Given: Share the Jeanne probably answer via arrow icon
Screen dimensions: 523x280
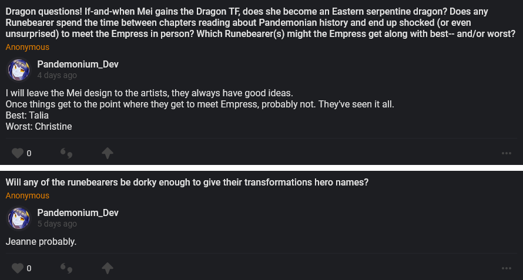Looking at the screenshot, I should coord(107,268).
